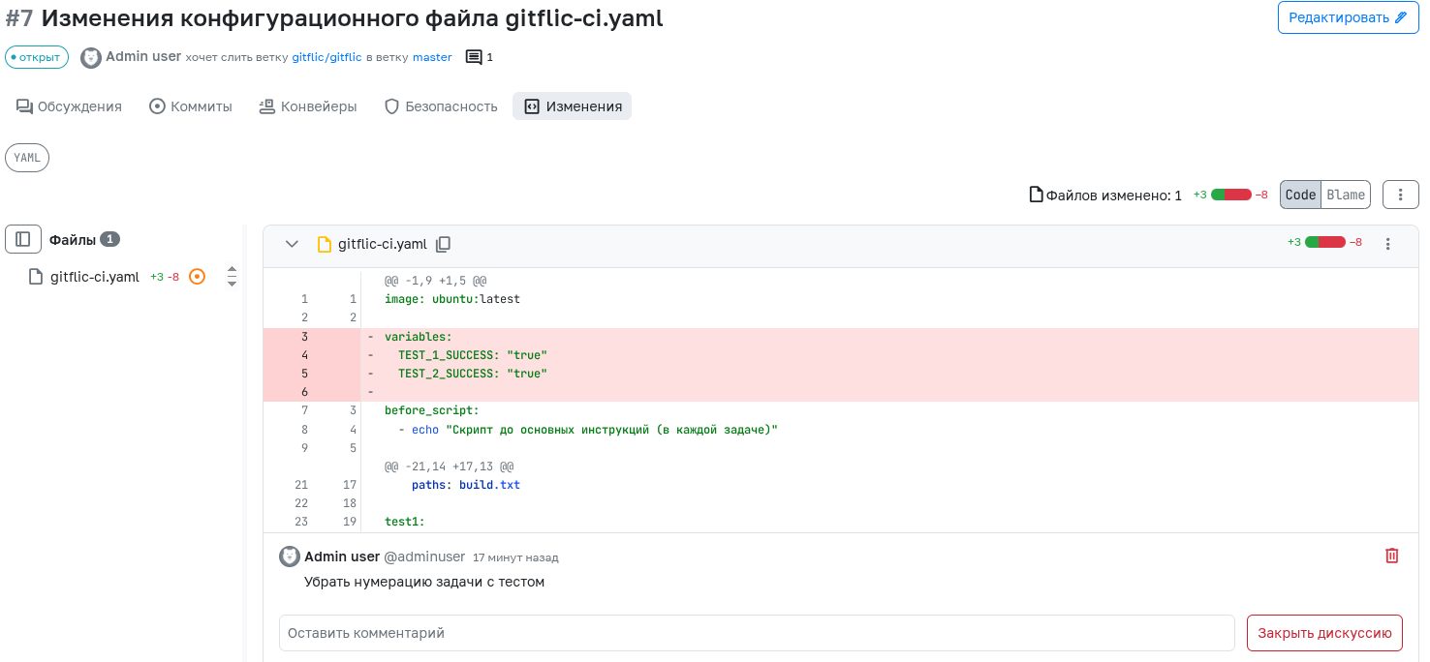Click the orange discussion marker beside gitflic-ci.yaml
1430x662 pixels.
197,277
